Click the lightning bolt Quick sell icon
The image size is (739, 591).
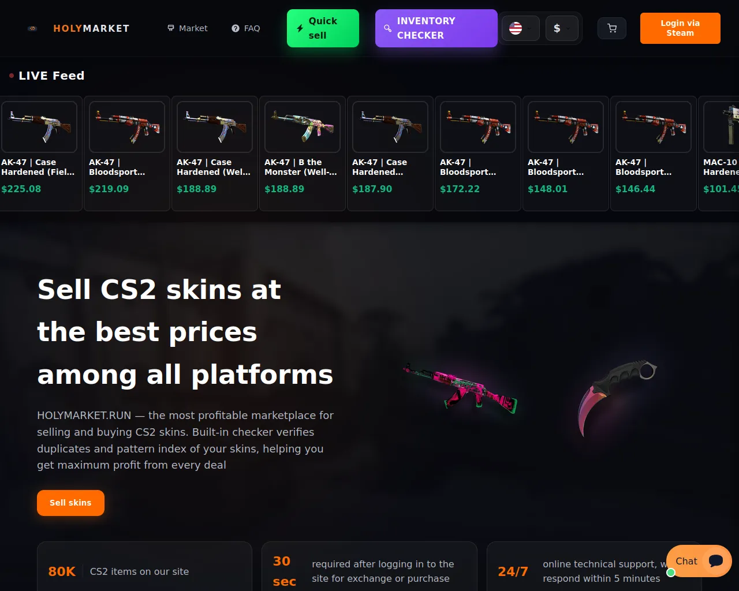(x=300, y=28)
